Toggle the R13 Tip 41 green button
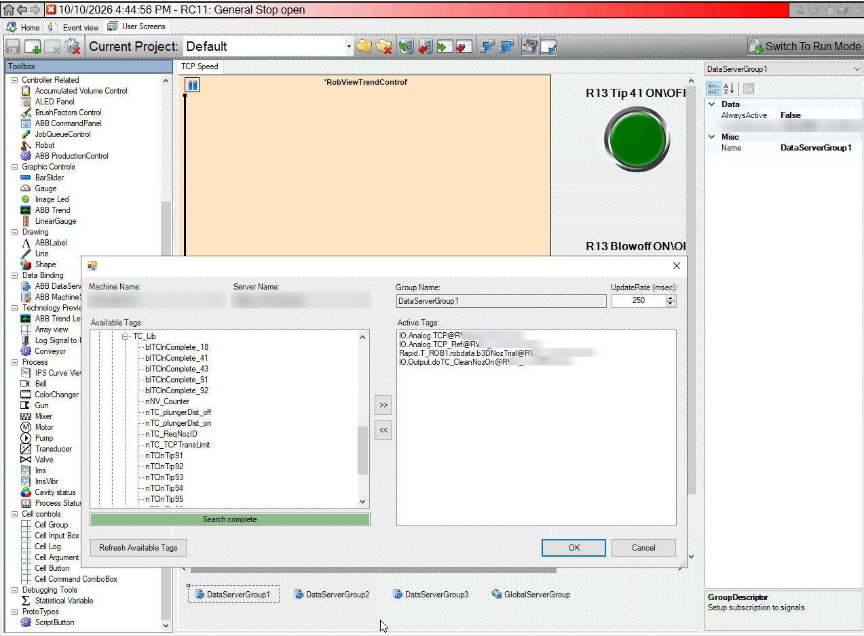 [x=637, y=140]
